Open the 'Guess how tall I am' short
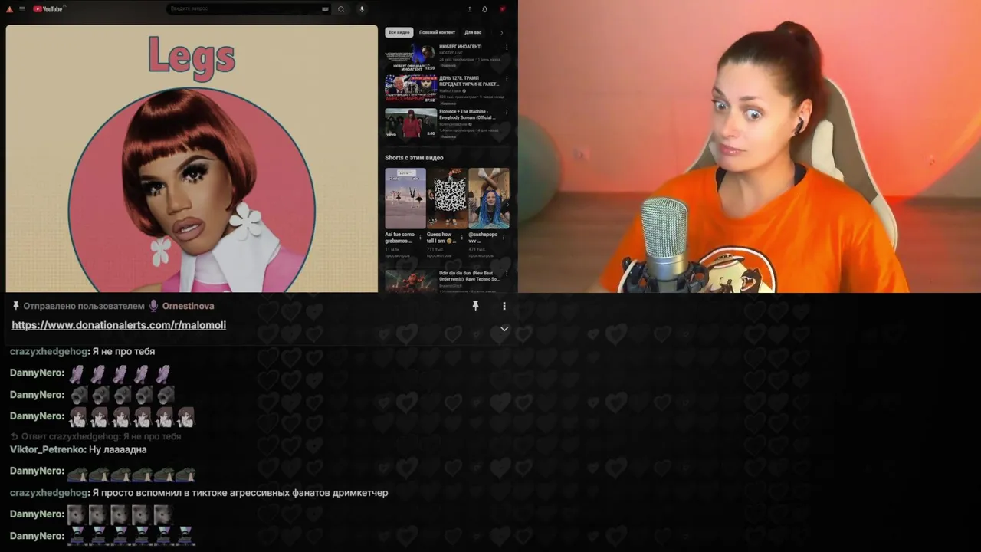Viewport: 981px width, 552px height. [447, 199]
